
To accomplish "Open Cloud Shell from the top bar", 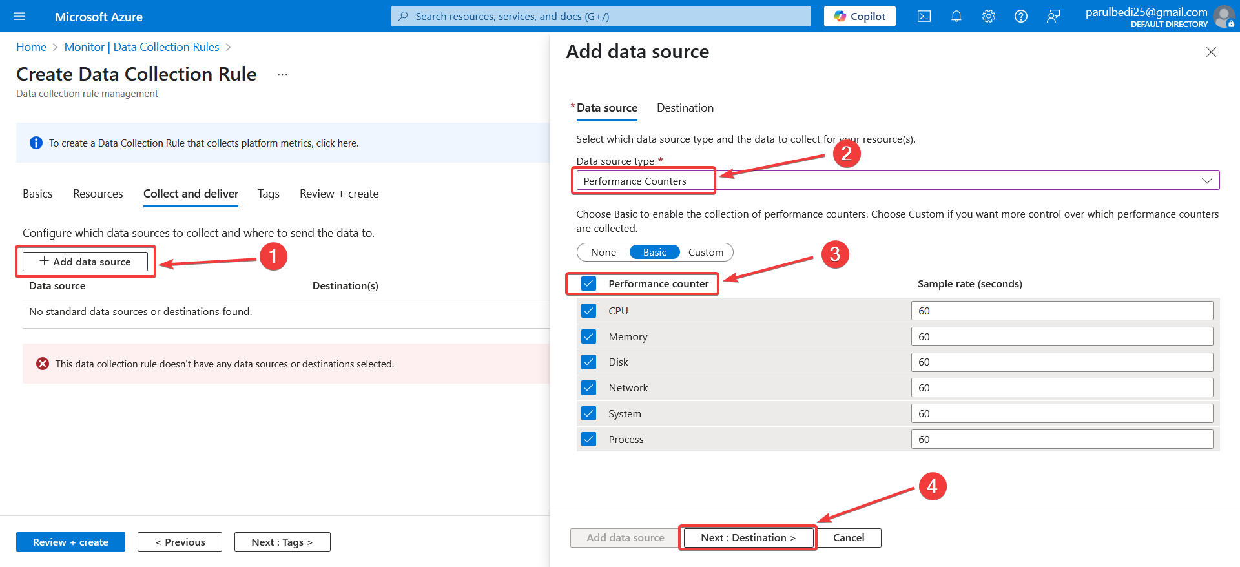I will point(924,16).
